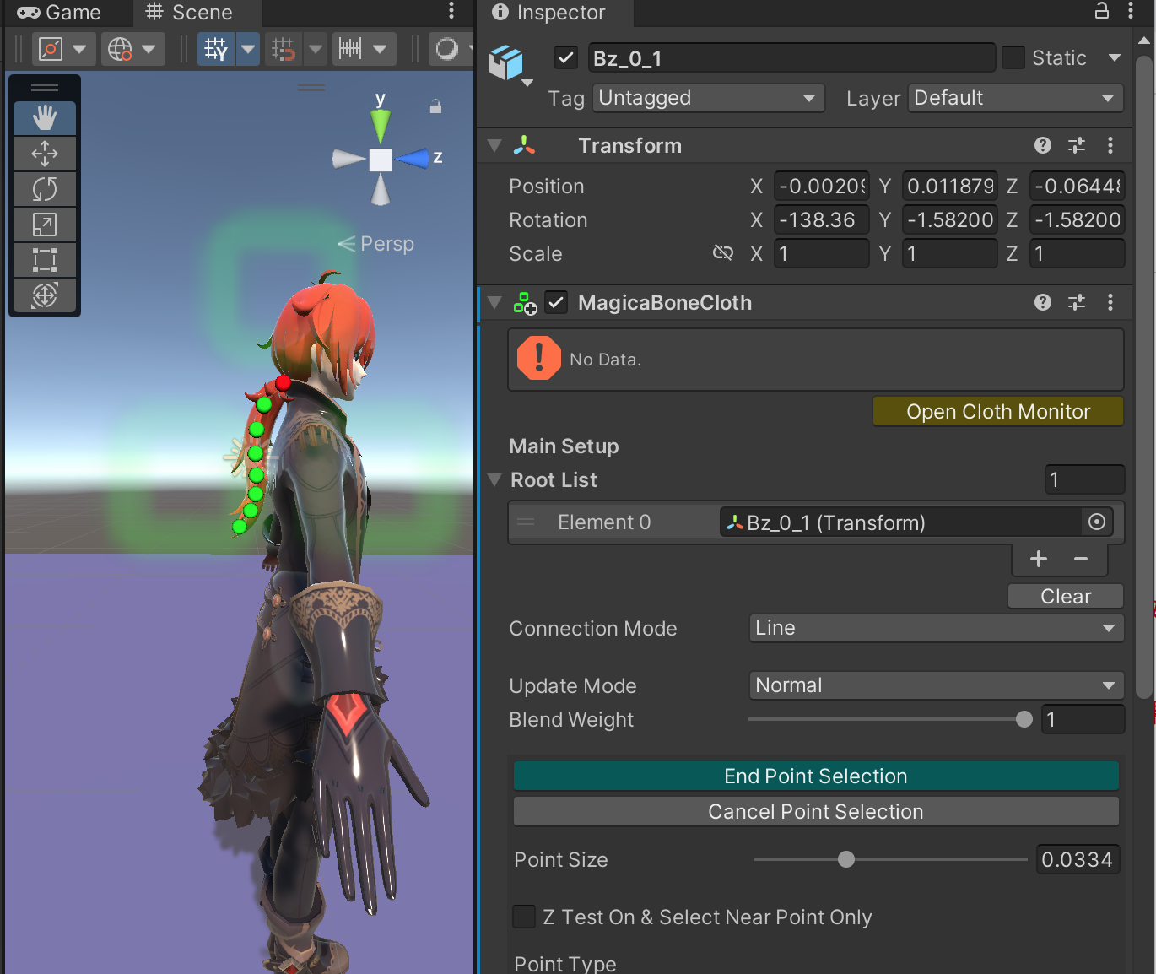Open the Tag dropdown showing Untagged
The width and height of the screenshot is (1156, 974).
[x=708, y=98]
